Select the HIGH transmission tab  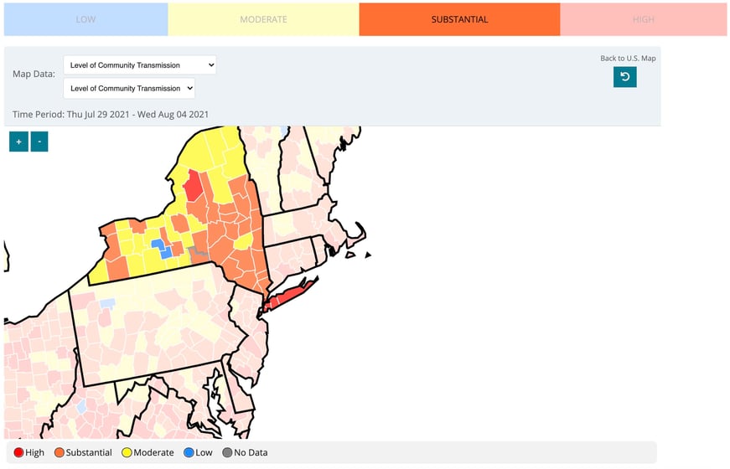[644, 19]
